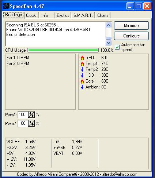Select the Core 60C temperature value
Screen dimensions: 155x178
[x=105, y=81]
